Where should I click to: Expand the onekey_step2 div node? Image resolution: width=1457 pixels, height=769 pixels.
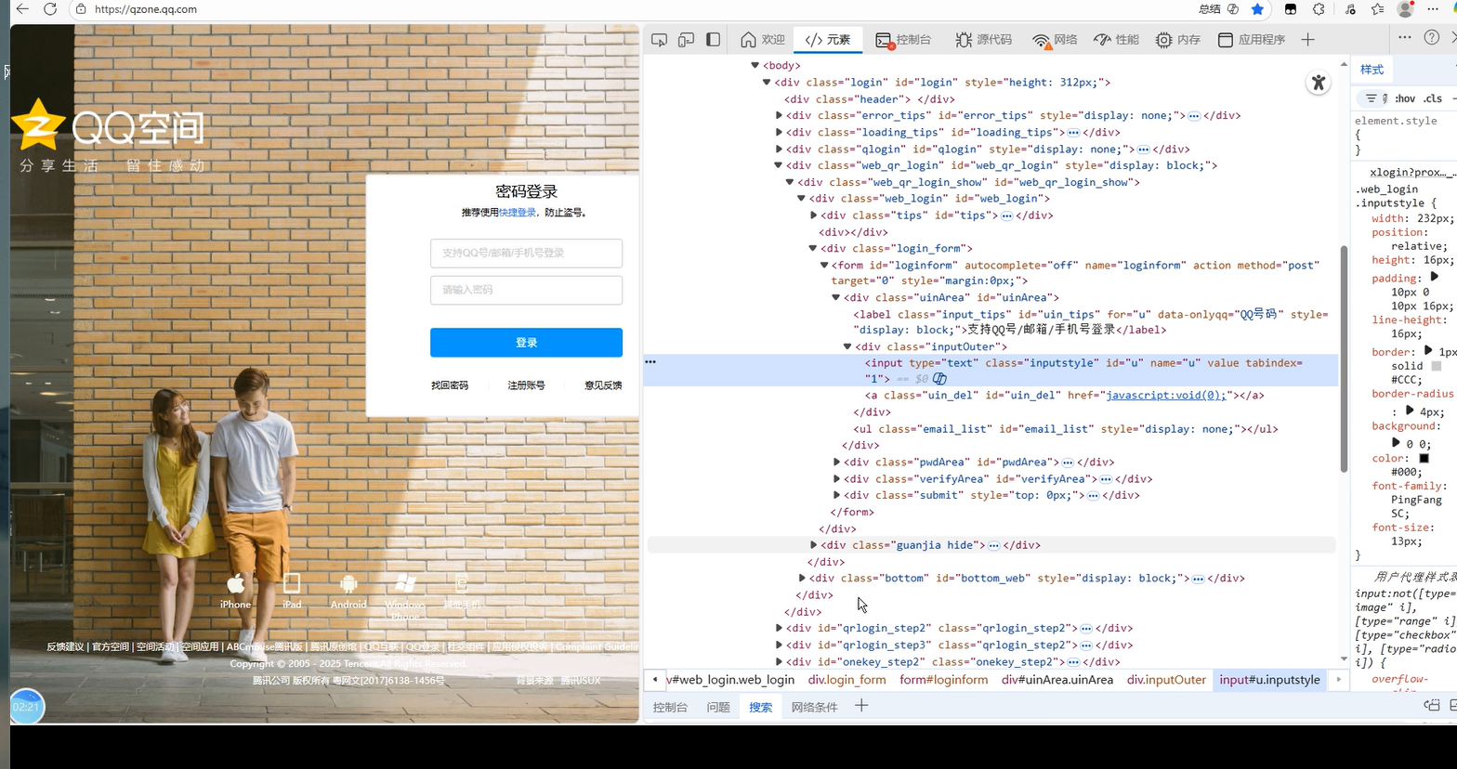click(779, 662)
